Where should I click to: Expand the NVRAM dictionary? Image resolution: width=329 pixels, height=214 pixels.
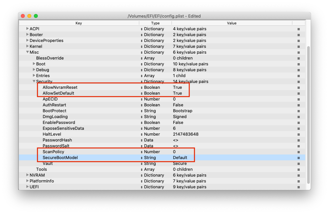pos(27,175)
